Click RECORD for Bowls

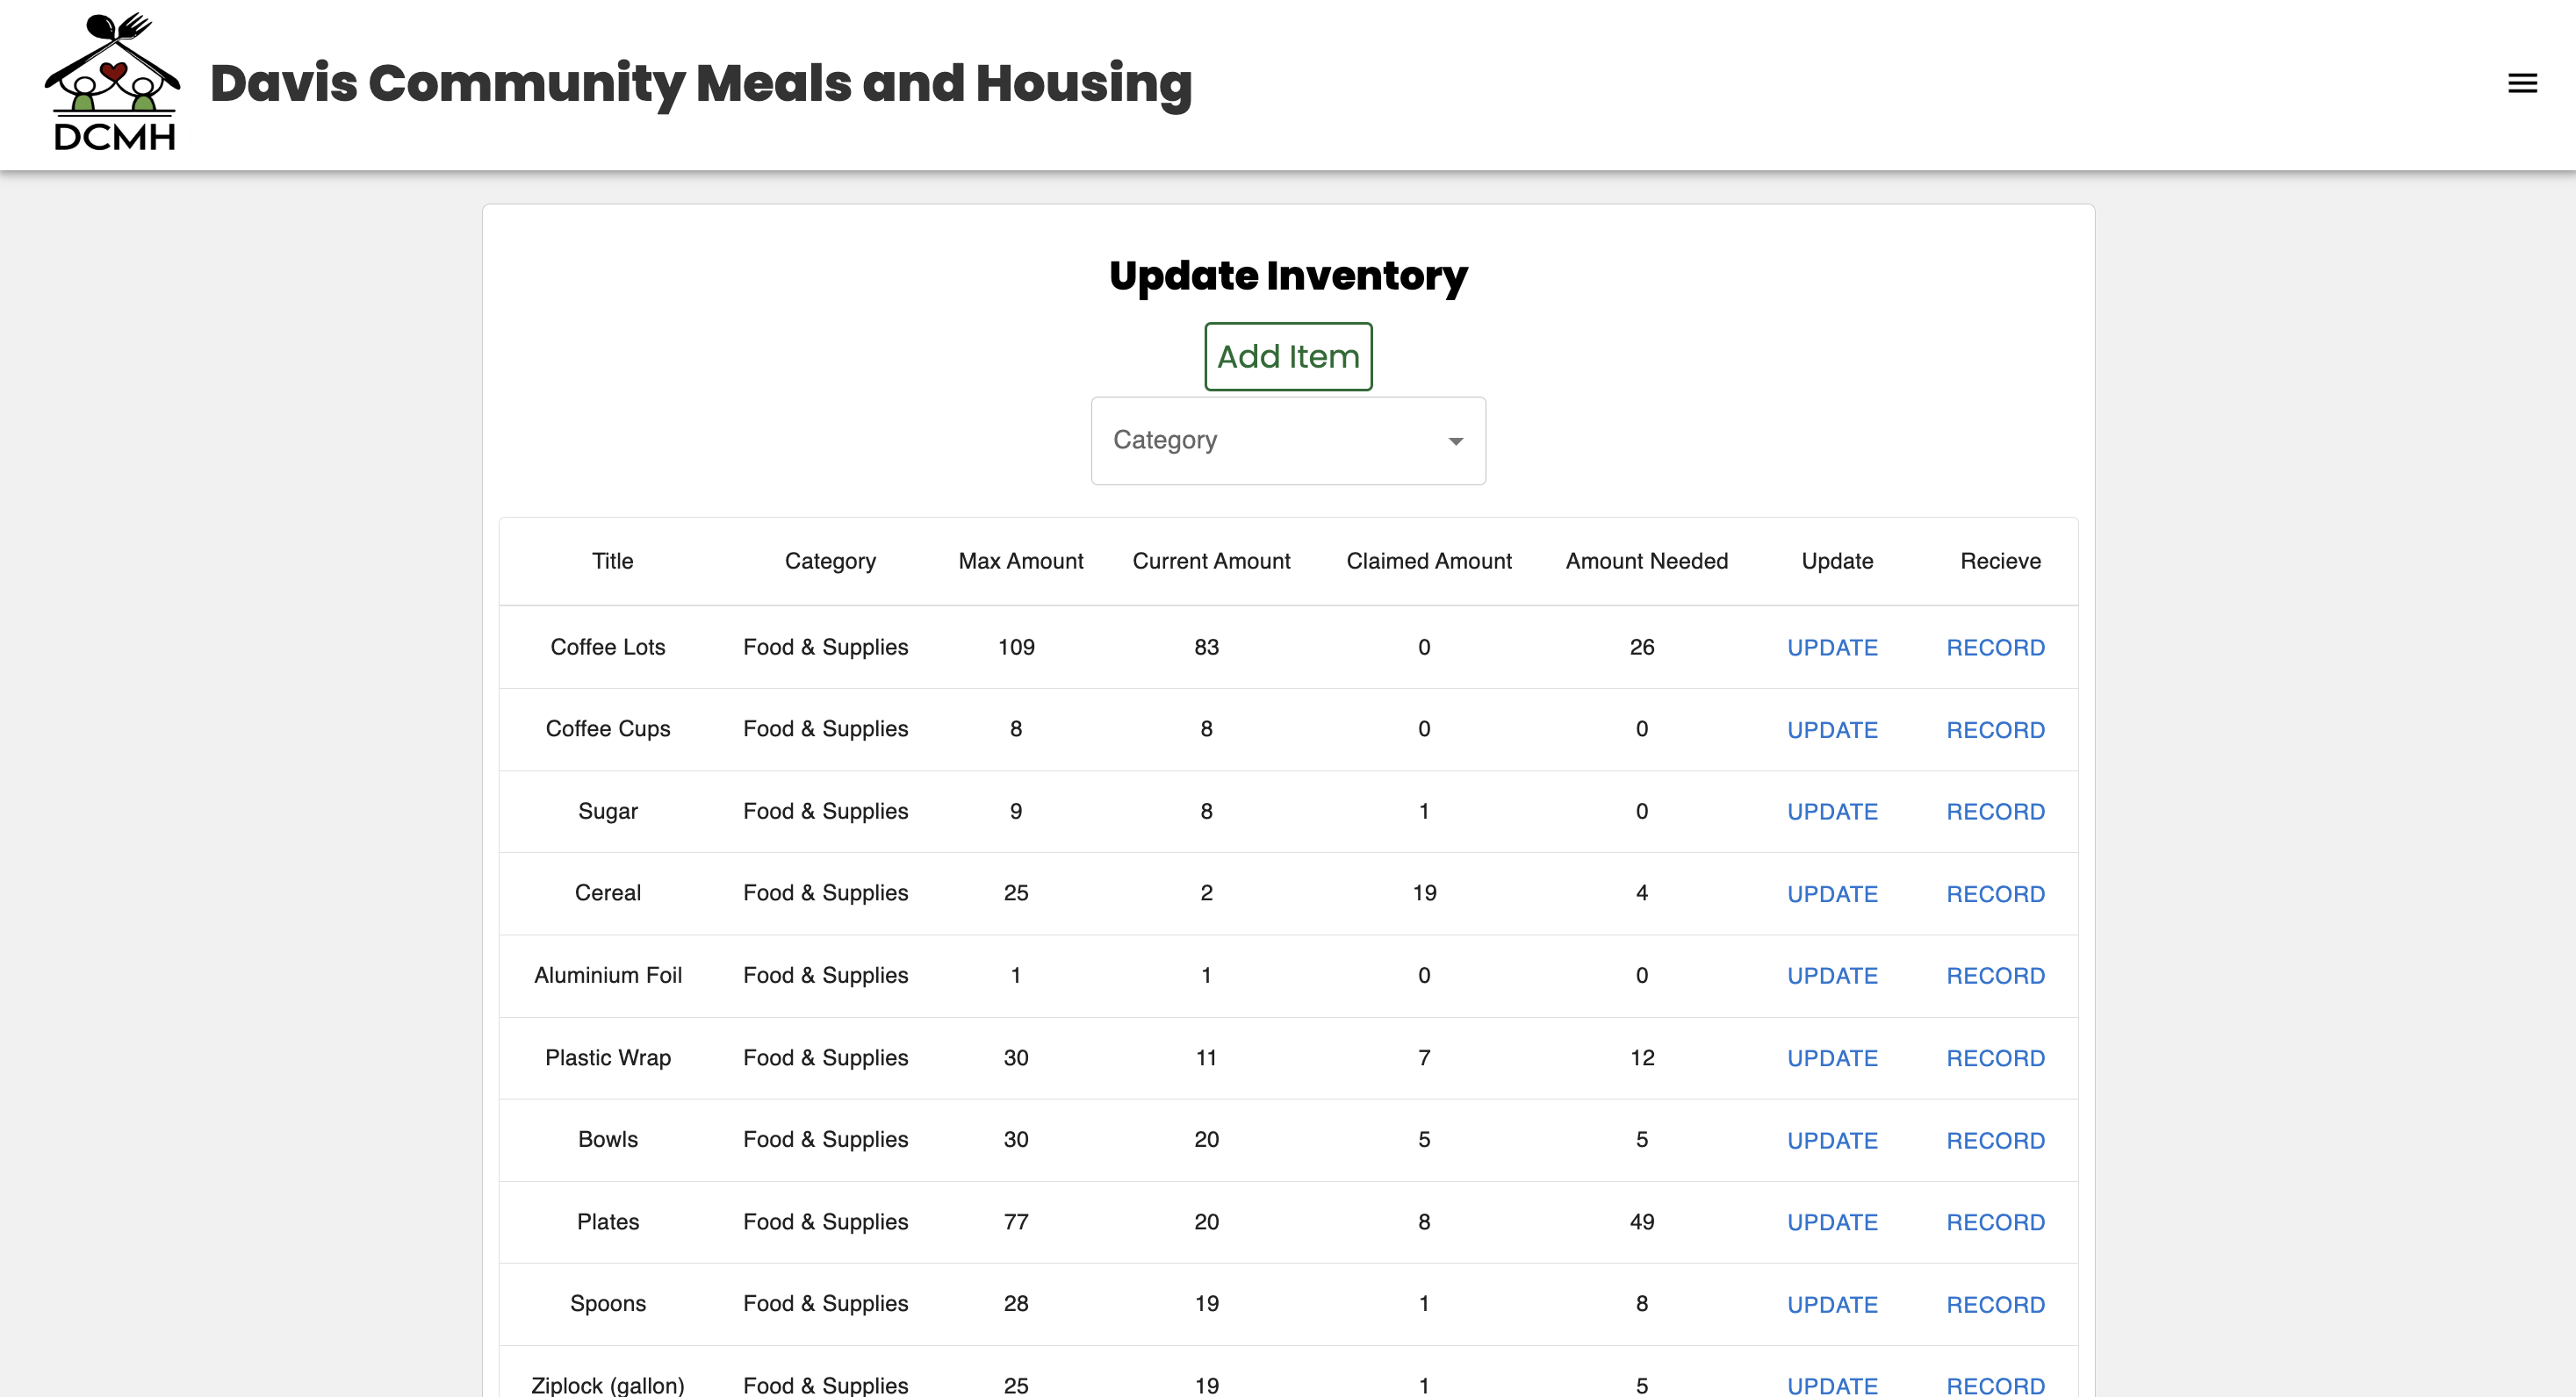tap(1994, 1140)
